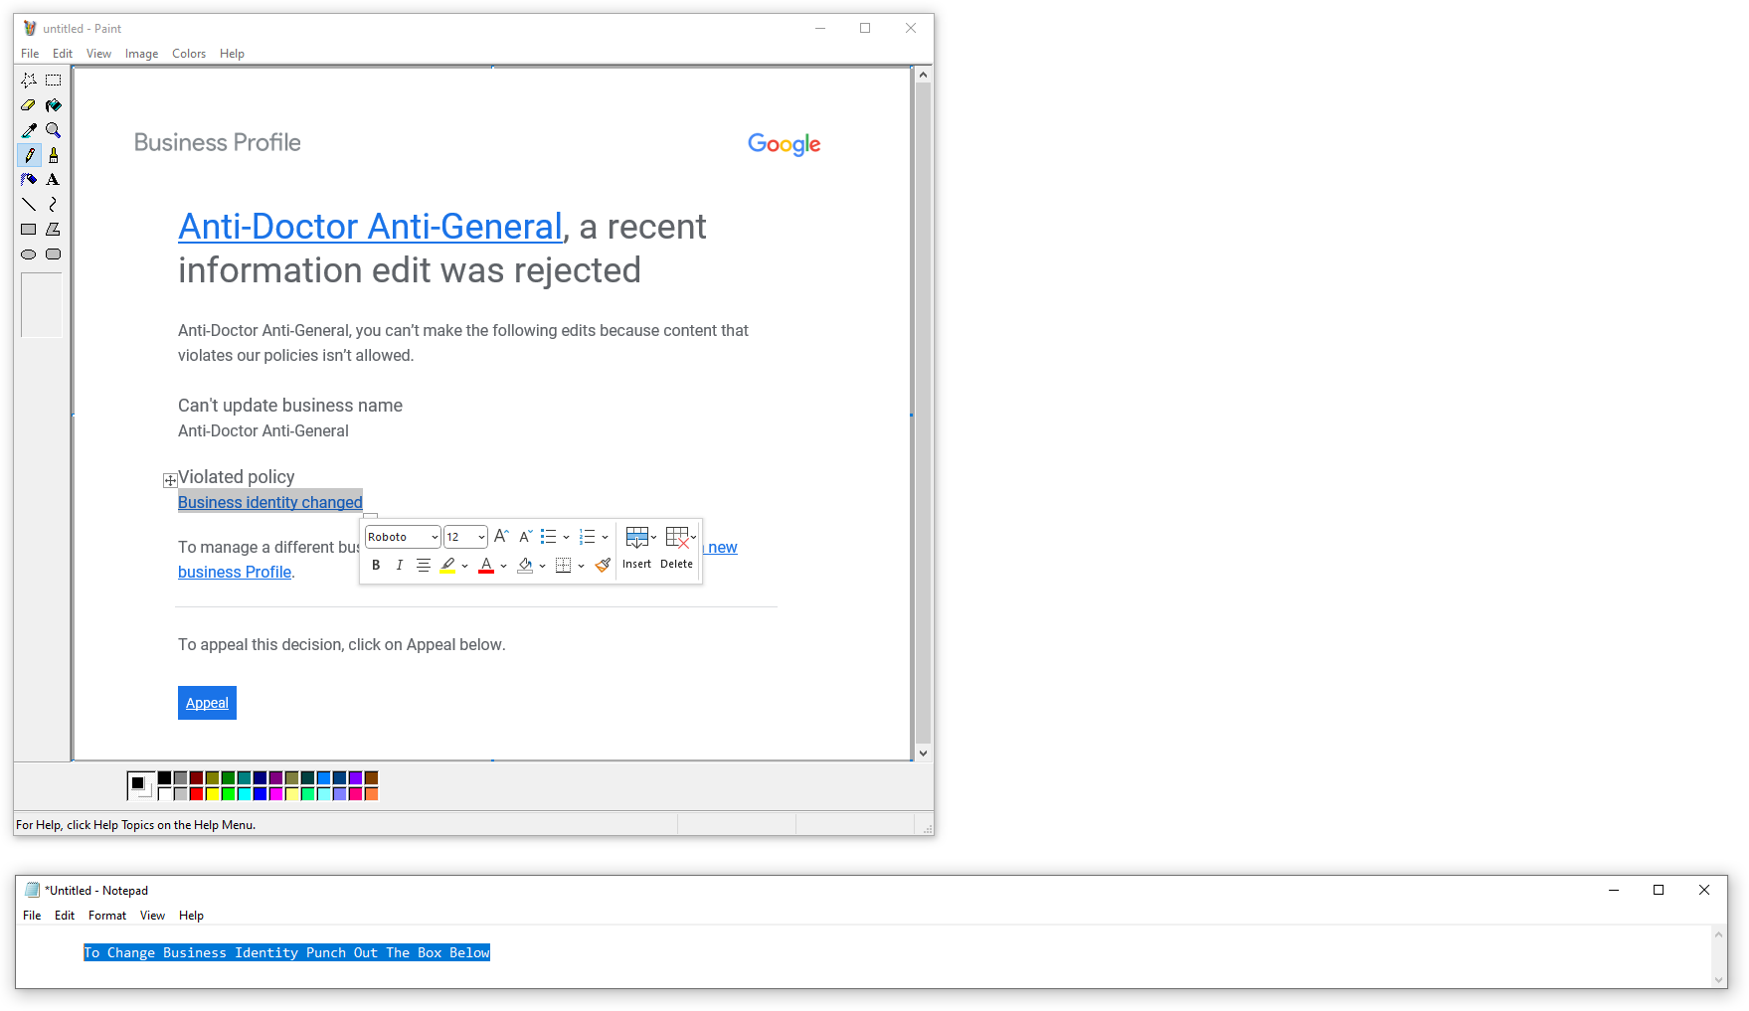Viewport: 1749px width, 1011px height.
Task: Choose the Fill With Color bucket tool
Action: [54, 105]
